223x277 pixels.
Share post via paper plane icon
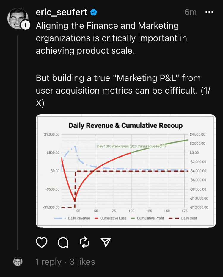(106, 242)
